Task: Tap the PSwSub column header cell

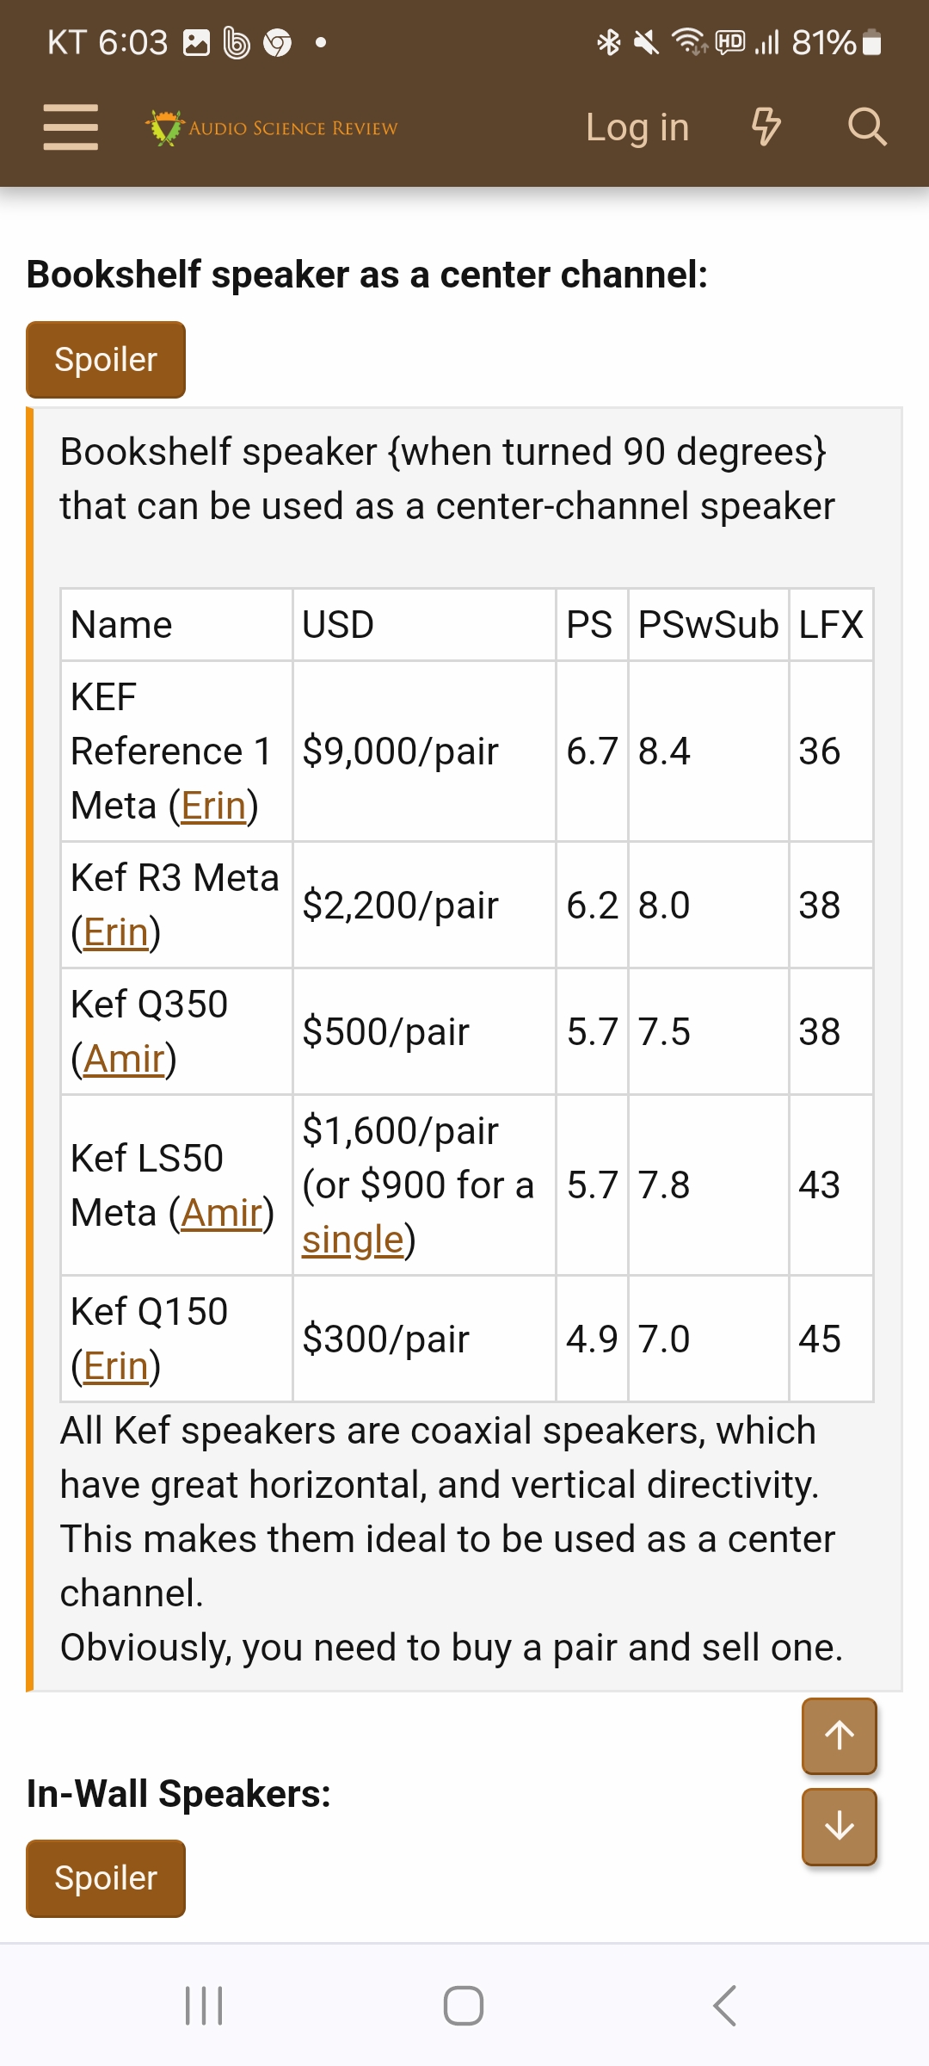Action: 708,625
